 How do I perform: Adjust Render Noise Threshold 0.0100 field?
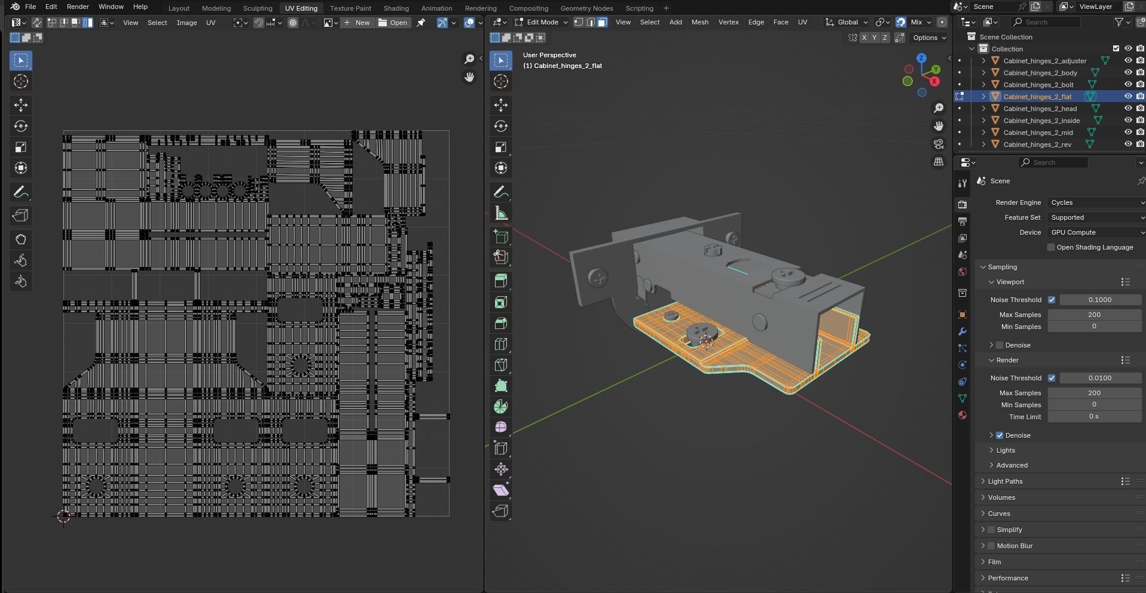[1100, 378]
